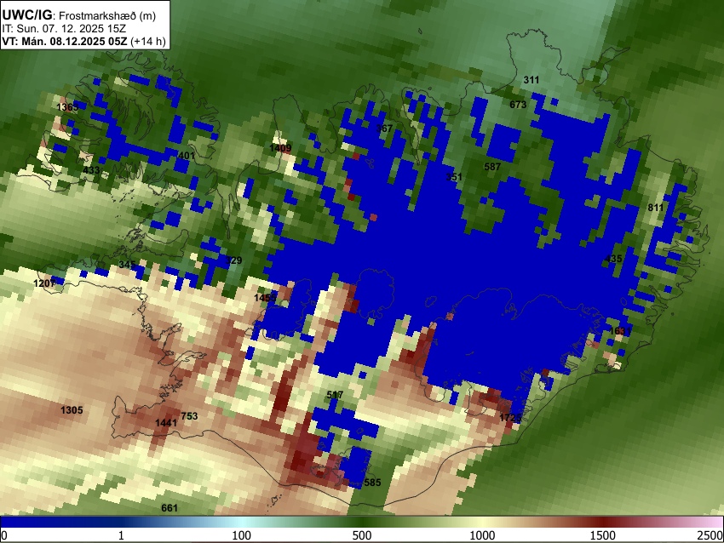Click the map value 1409
724x543 pixels.
(280, 147)
